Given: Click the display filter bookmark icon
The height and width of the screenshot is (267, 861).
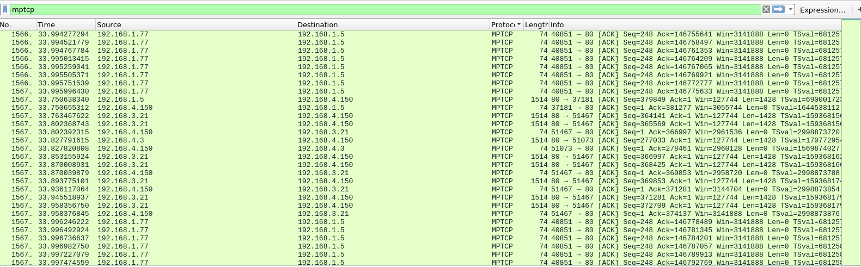Looking at the screenshot, I should (5, 9).
